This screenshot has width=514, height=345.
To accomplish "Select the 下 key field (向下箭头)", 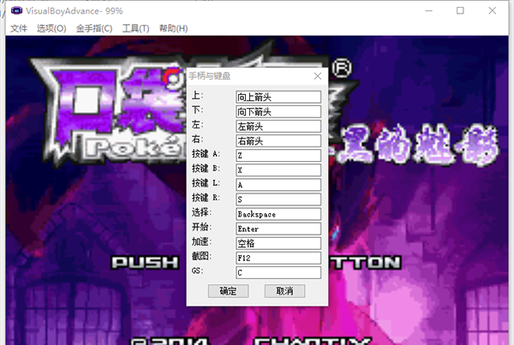I will (278, 112).
